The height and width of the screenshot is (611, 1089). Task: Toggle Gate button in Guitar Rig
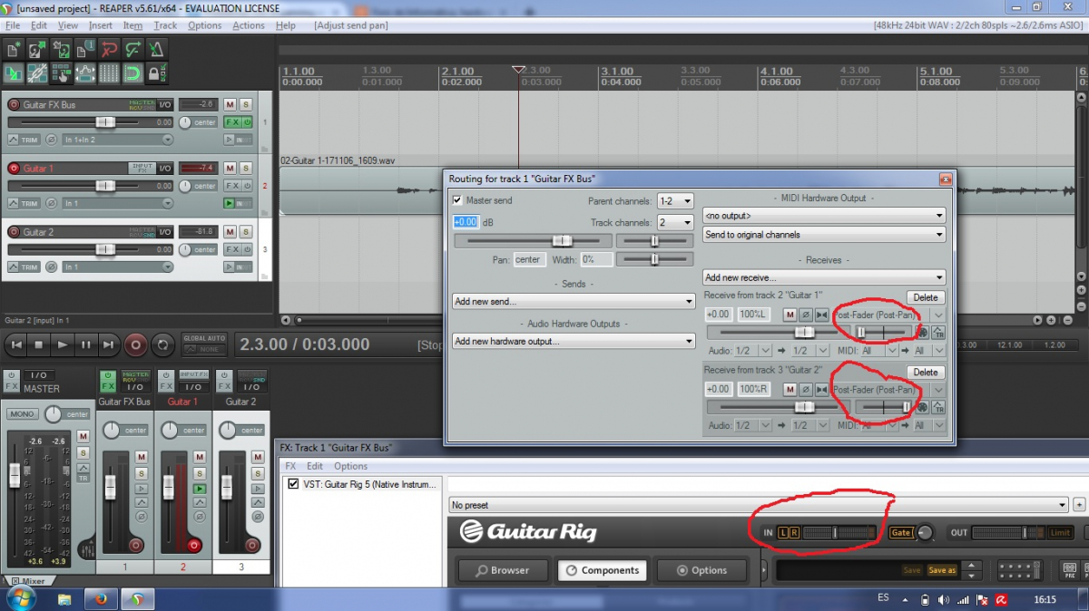click(x=901, y=533)
